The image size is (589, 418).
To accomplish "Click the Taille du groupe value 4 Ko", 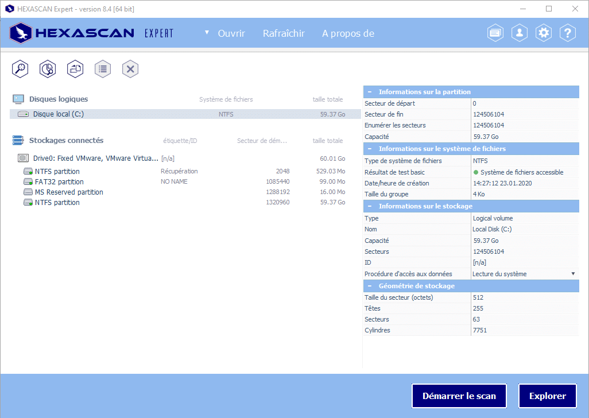I will coord(479,194).
